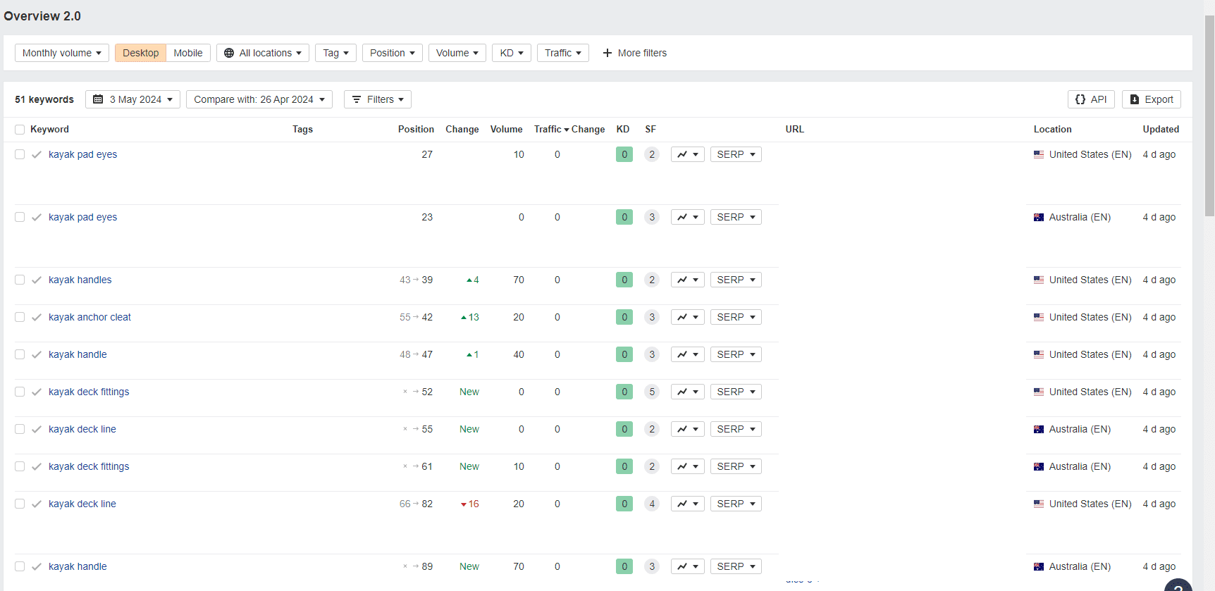
Task: Open the Volume filter dropdown
Action: click(x=457, y=53)
